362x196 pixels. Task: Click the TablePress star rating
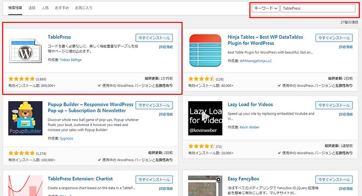pyautogui.click(x=21, y=79)
